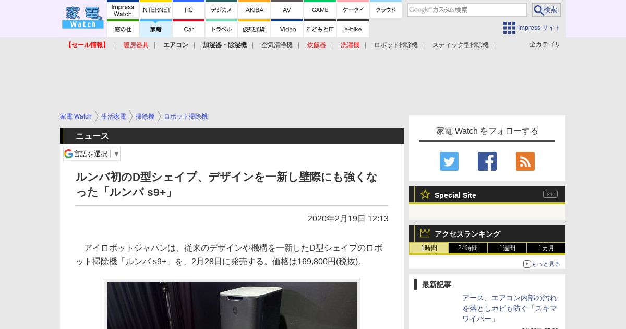Image resolution: width=626 pixels, height=329 pixels.
Task: Select the 1時間 ranking tab
Action: pos(429,248)
